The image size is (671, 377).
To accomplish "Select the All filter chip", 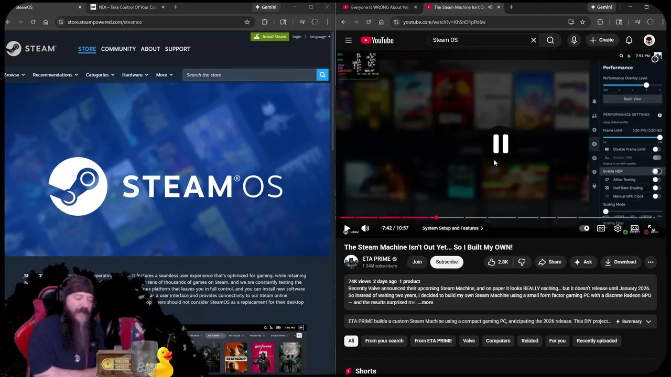I will pyautogui.click(x=351, y=341).
